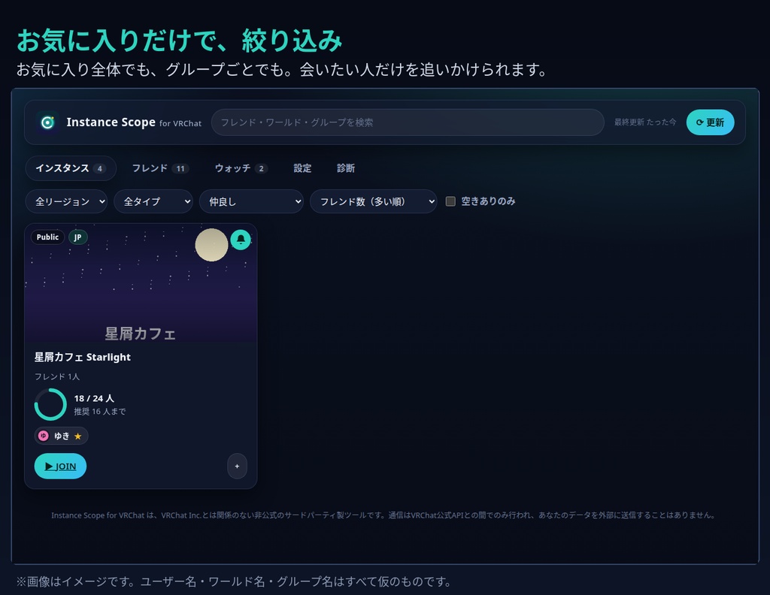Click the gold favorite star beside ゆき
Screen dimensions: 770x595
pos(77,436)
